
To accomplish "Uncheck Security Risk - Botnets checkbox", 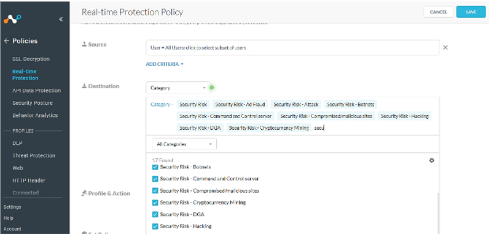I will [x=155, y=167].
